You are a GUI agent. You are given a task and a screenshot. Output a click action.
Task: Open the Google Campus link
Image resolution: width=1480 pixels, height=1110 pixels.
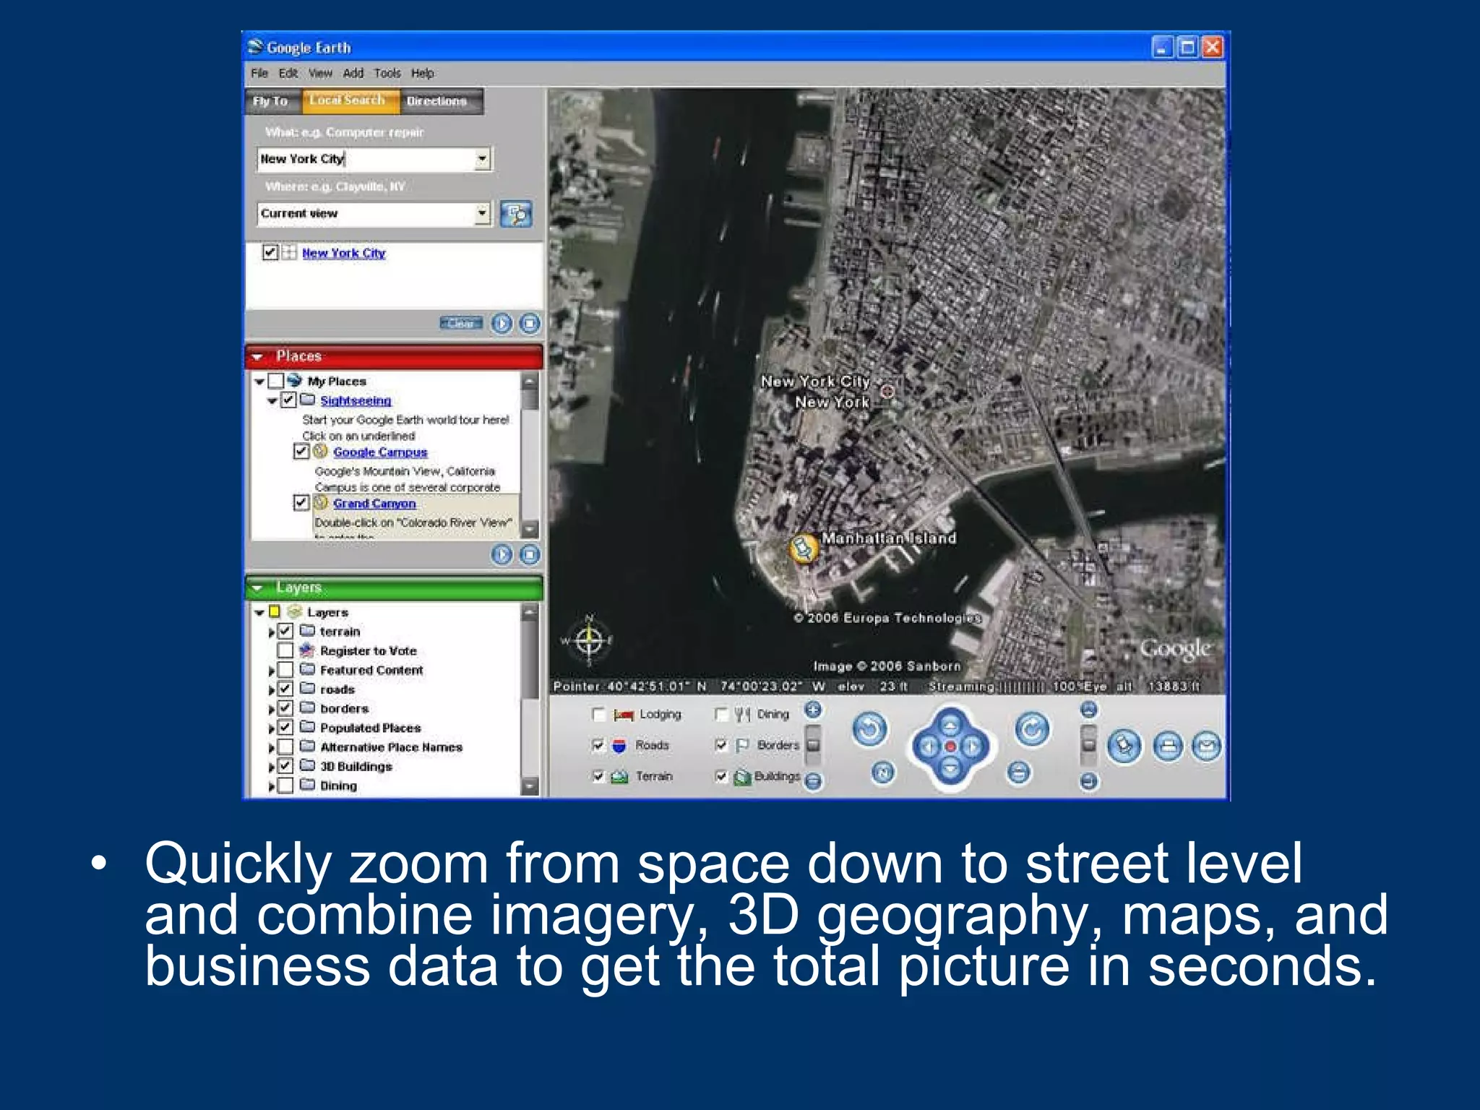click(x=380, y=452)
